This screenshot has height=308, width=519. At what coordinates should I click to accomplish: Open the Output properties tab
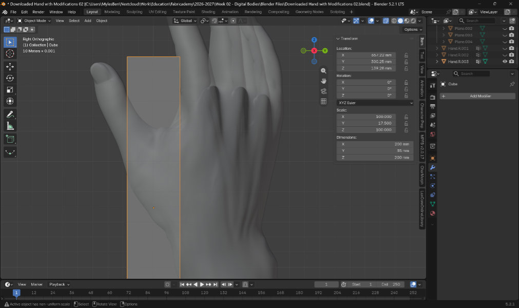[433, 107]
